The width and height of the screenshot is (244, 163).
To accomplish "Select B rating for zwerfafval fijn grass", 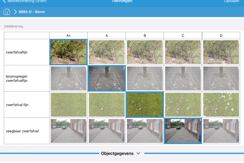I will click(145, 105).
